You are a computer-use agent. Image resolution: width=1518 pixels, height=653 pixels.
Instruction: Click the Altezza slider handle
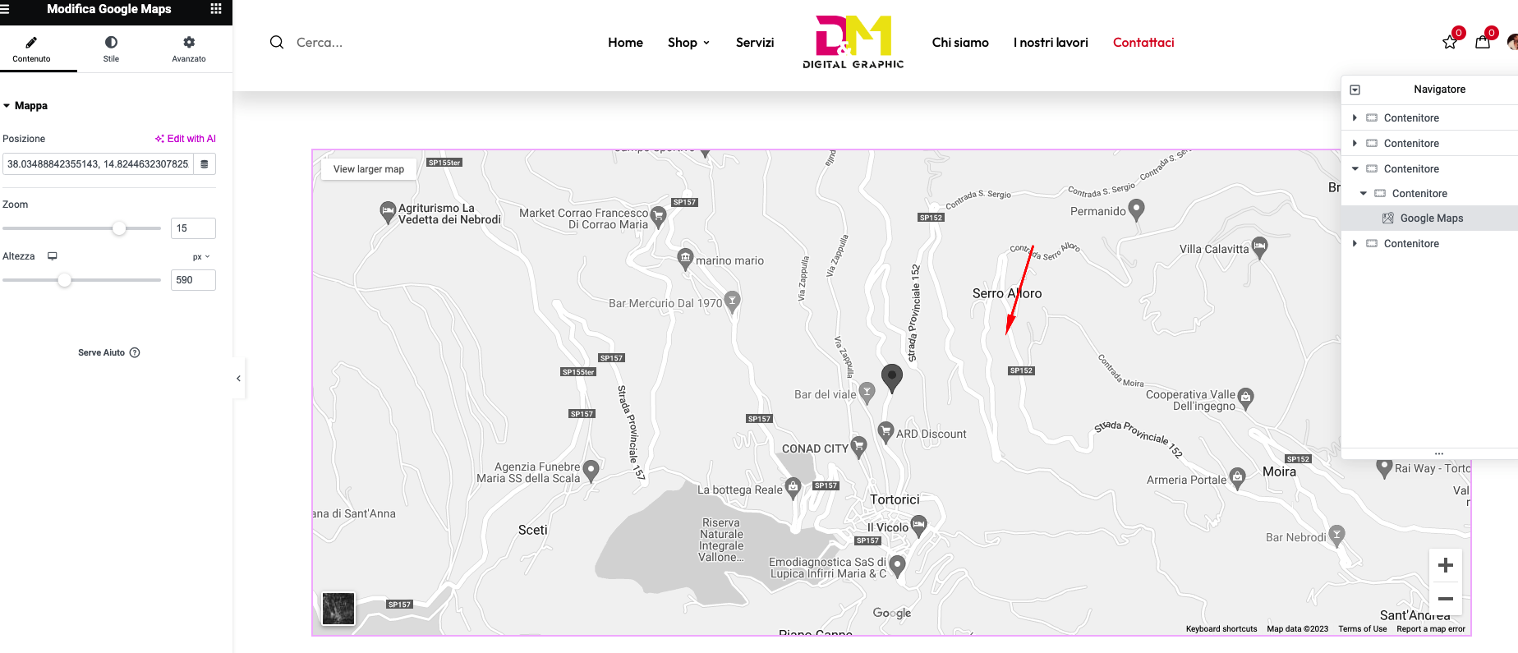(x=65, y=280)
